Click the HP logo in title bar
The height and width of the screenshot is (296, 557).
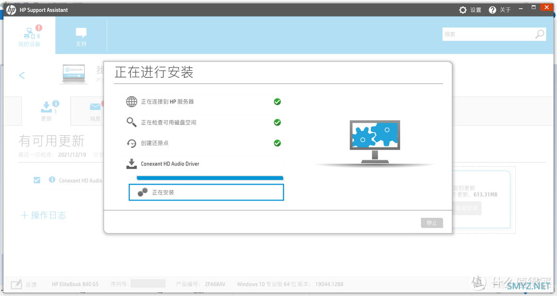[11, 10]
